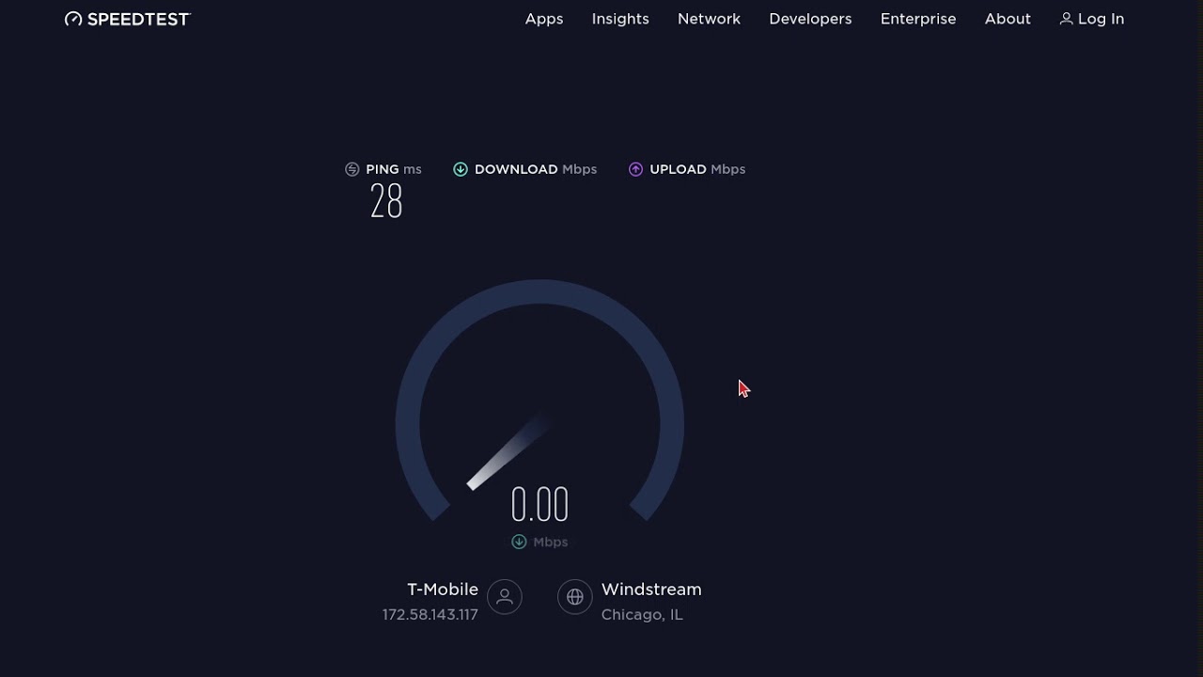Click the download arrow icon beside DOWNLOAD
The height and width of the screenshot is (677, 1203).
click(461, 169)
